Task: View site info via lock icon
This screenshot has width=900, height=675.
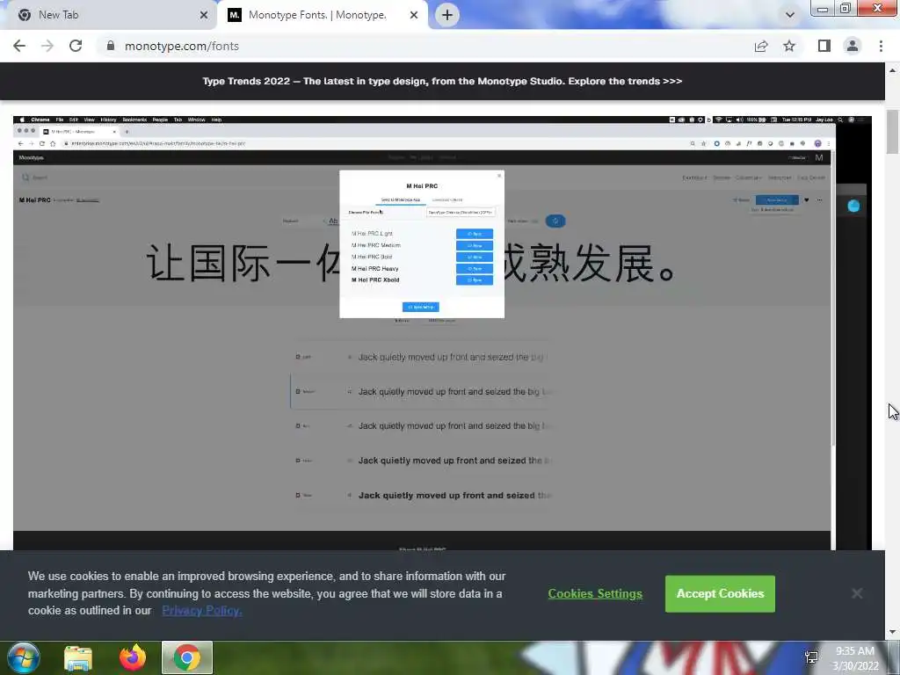Action: [x=111, y=46]
